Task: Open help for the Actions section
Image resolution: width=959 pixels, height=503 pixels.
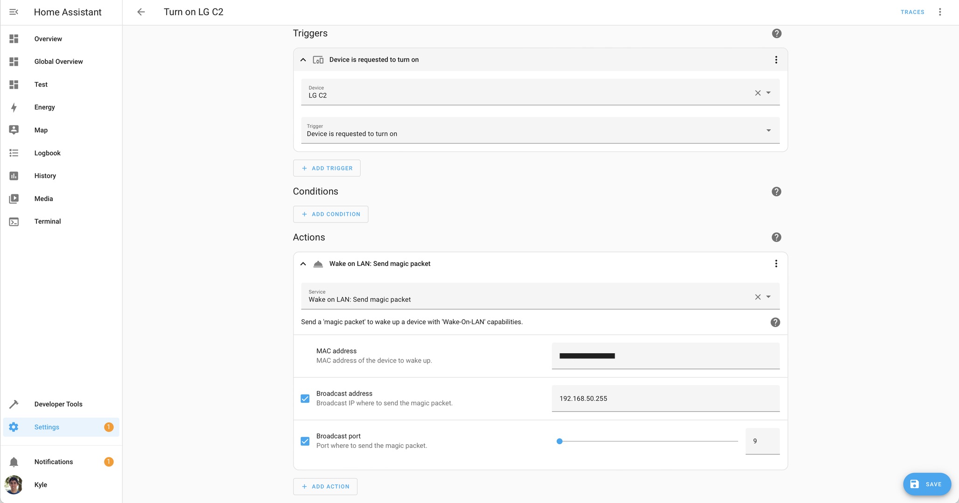Action: pos(776,238)
